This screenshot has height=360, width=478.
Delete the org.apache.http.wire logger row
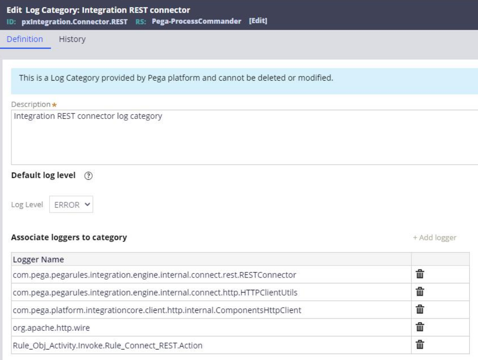click(x=420, y=327)
